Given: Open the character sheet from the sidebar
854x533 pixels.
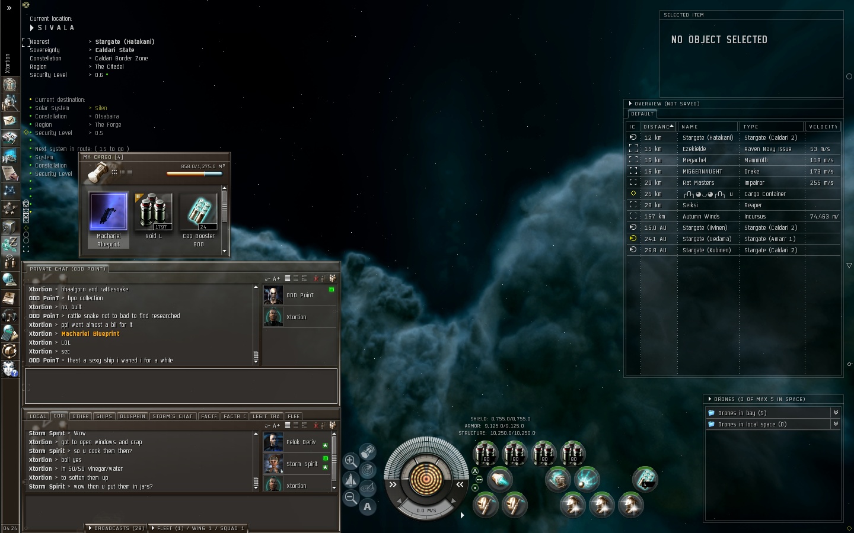Looking at the screenshot, I should (x=9, y=84).
